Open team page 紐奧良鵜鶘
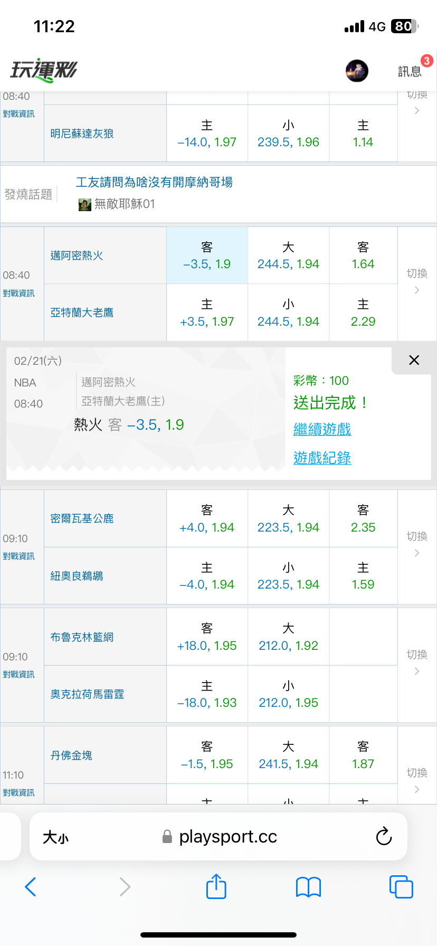Image resolution: width=437 pixels, height=946 pixels. coord(77,576)
